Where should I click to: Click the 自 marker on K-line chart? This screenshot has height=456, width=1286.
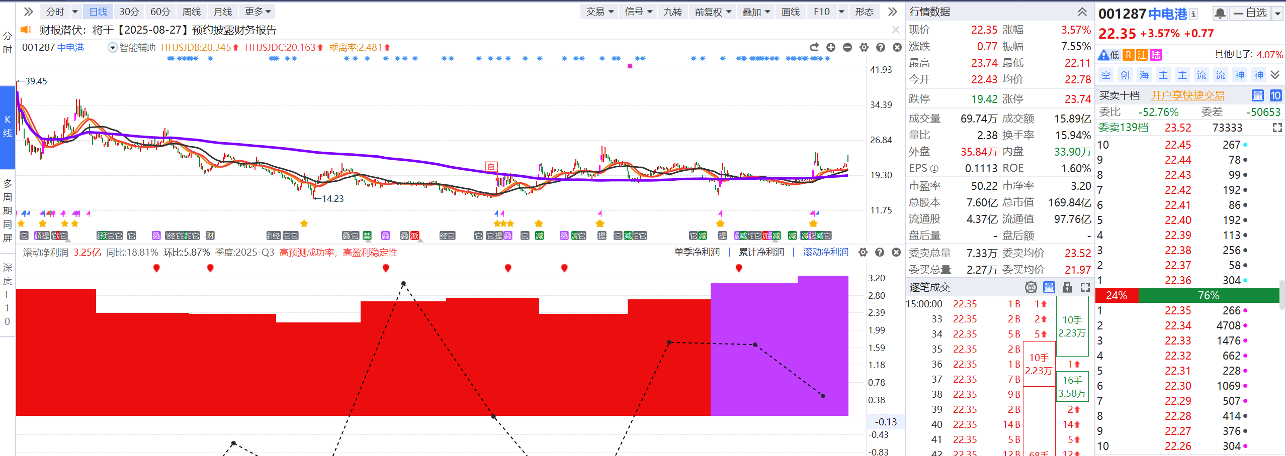pos(491,167)
